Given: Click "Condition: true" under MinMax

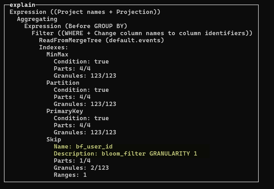Looking at the screenshot, I should point(81,61).
